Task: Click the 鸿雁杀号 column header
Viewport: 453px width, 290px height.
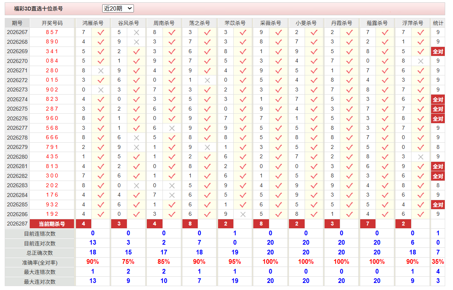Action: (93, 23)
